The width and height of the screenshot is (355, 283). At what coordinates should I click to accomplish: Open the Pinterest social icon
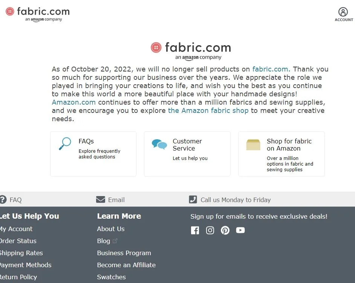coord(225,230)
